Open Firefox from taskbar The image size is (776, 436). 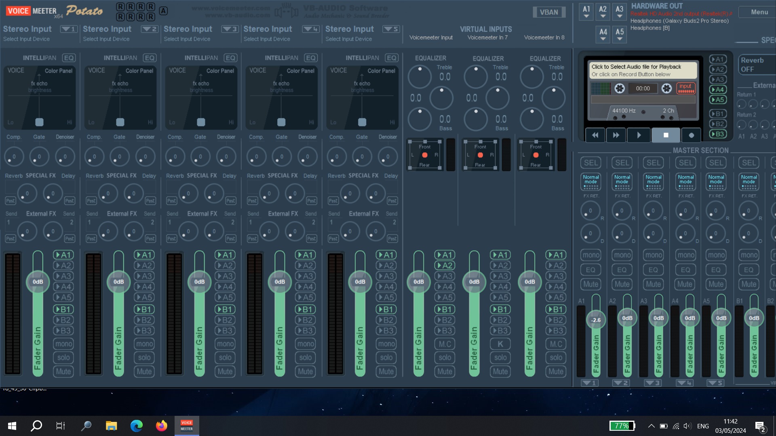click(x=161, y=426)
